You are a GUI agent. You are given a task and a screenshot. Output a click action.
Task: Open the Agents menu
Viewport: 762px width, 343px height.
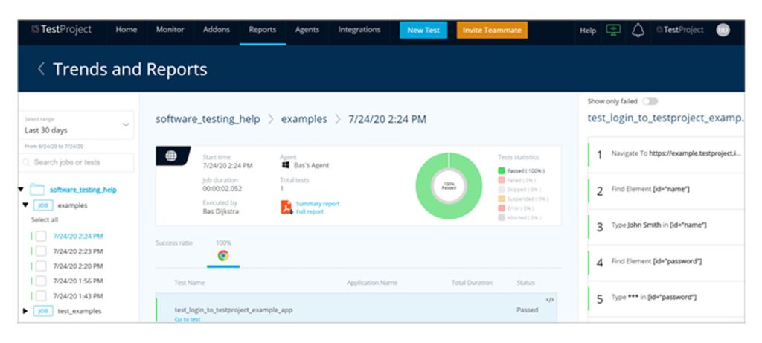point(307,30)
